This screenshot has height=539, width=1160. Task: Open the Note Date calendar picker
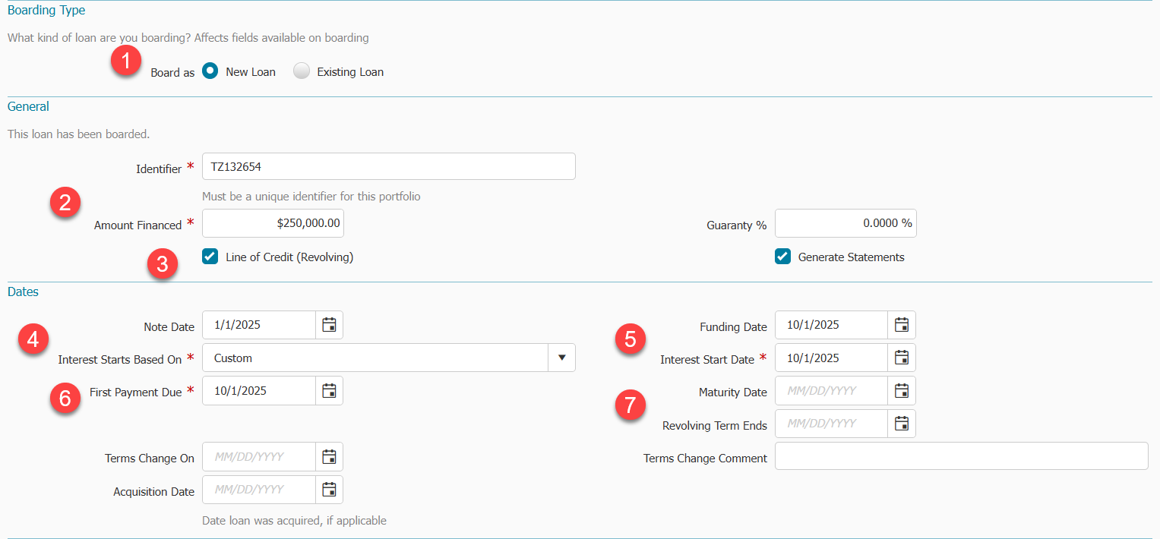329,325
